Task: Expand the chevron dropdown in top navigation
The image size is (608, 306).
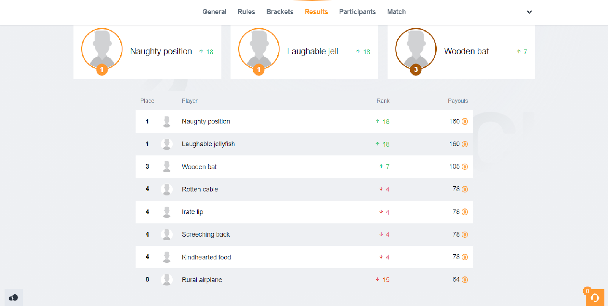Action: [x=529, y=12]
